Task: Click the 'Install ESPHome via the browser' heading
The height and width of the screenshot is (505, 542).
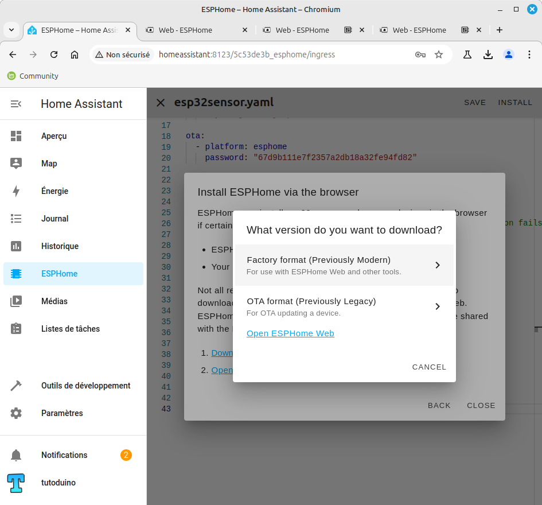Action: click(278, 192)
